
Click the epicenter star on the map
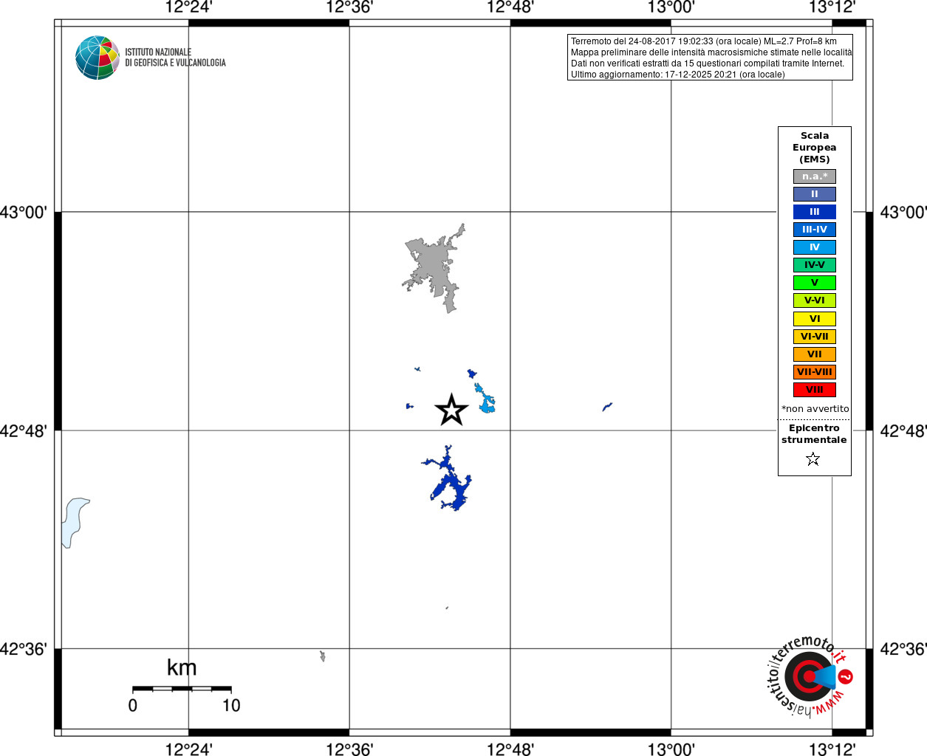451,410
